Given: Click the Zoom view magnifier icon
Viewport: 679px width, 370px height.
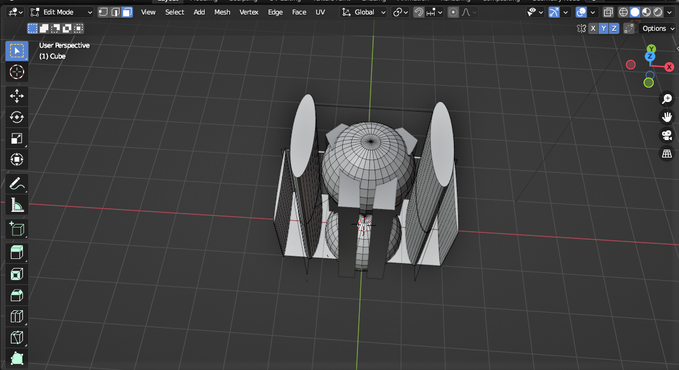Looking at the screenshot, I should pyautogui.click(x=667, y=98).
